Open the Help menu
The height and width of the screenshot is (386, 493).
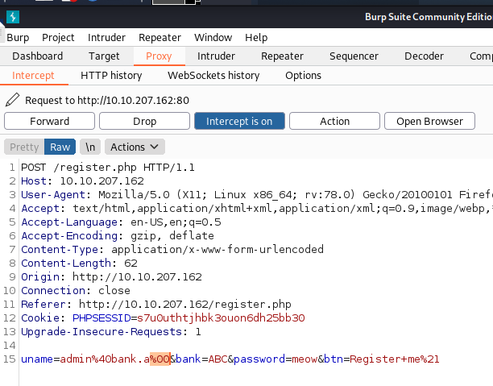[x=256, y=37]
